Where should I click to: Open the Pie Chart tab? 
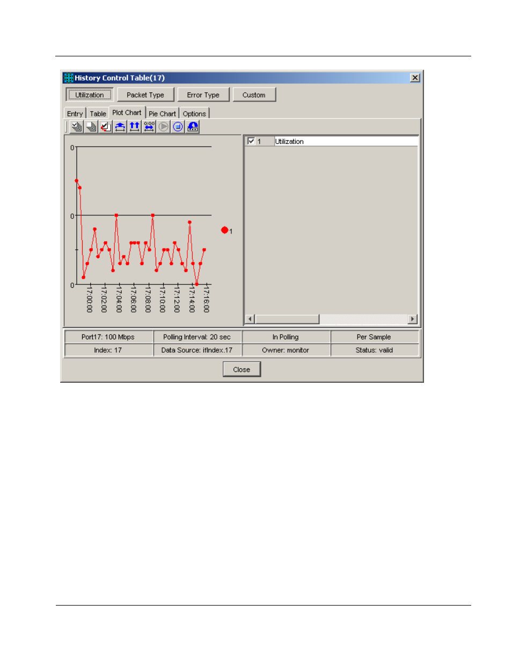162,114
